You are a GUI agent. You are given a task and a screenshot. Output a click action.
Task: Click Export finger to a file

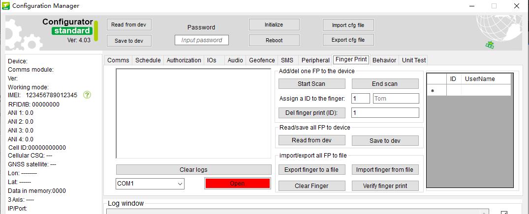tap(311, 170)
